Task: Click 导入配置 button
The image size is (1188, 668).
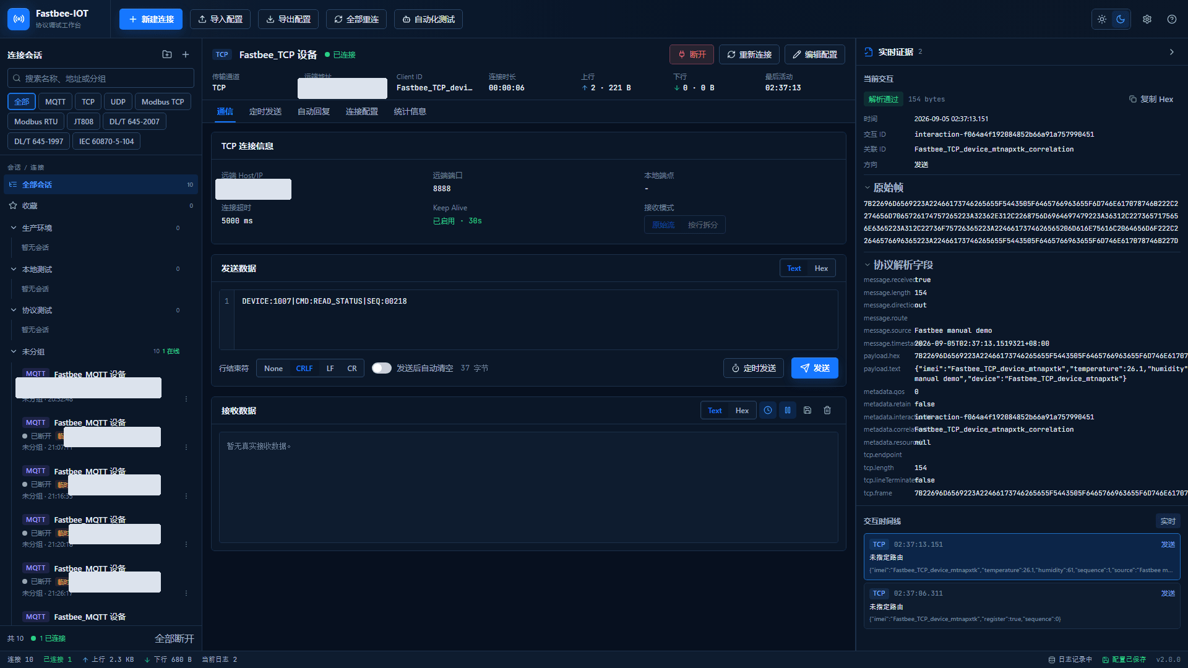Action: click(x=220, y=19)
